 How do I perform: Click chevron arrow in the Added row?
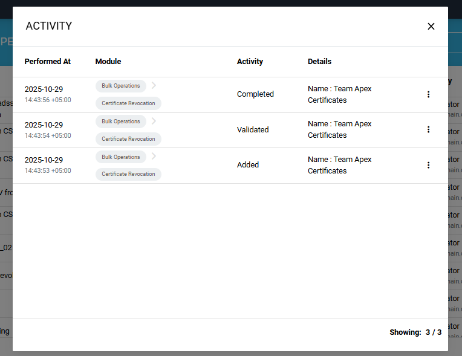(x=154, y=157)
